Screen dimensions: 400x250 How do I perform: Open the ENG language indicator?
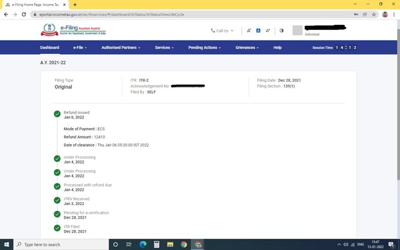[x=361, y=244]
